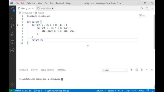Open the Extensions view

(13, 50)
